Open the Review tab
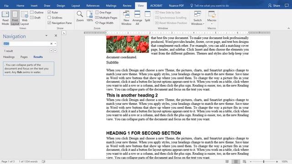The height and width of the screenshot is (164, 292). click(x=127, y=5)
